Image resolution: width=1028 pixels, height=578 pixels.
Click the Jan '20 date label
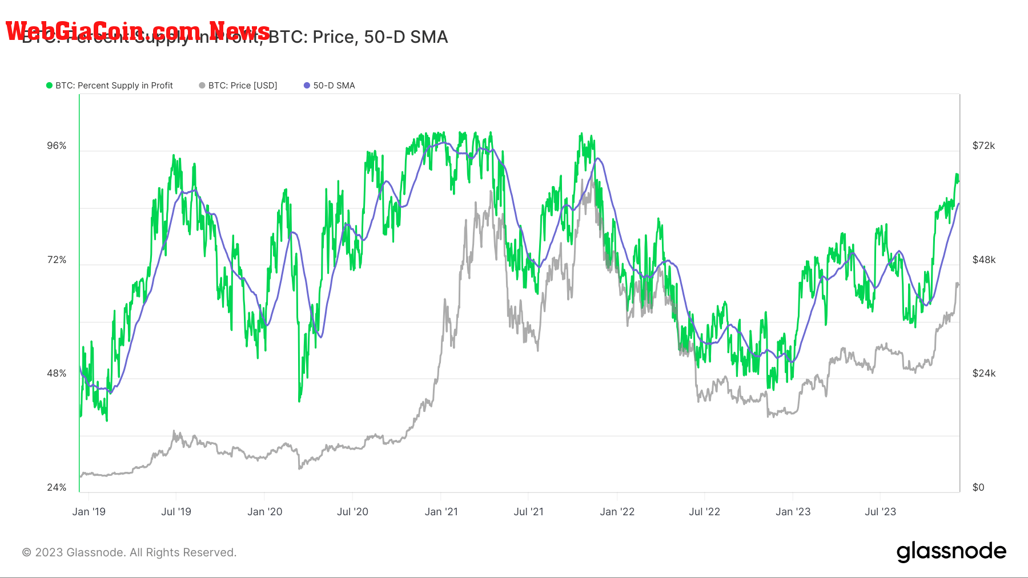click(265, 512)
